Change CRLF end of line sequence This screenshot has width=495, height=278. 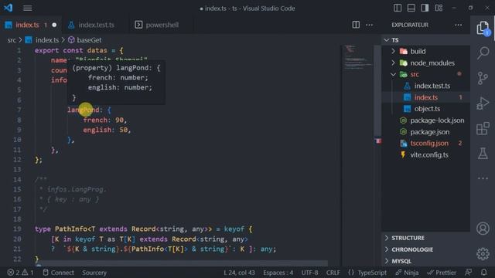(333, 273)
